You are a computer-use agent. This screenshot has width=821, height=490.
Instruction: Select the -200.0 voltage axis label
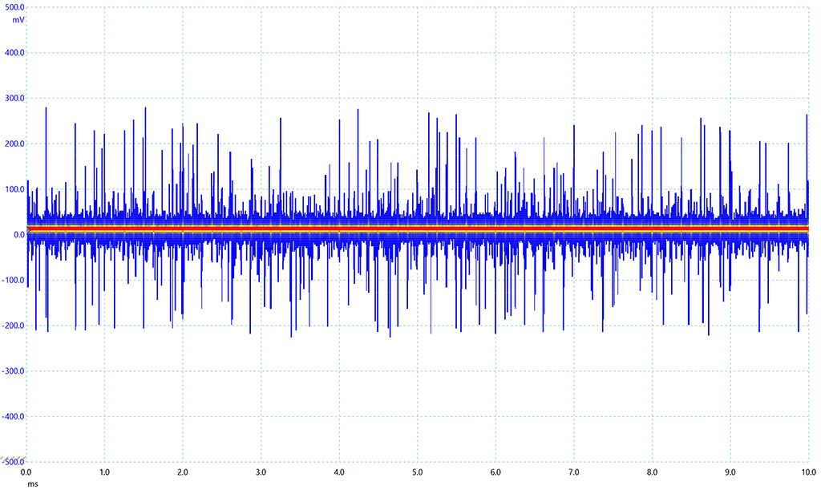click(x=14, y=326)
